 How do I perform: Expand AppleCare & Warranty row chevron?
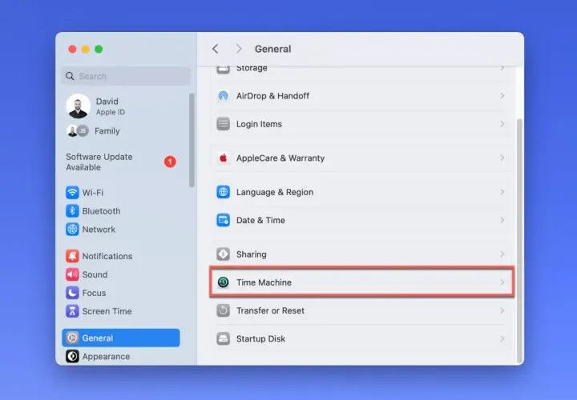click(502, 158)
